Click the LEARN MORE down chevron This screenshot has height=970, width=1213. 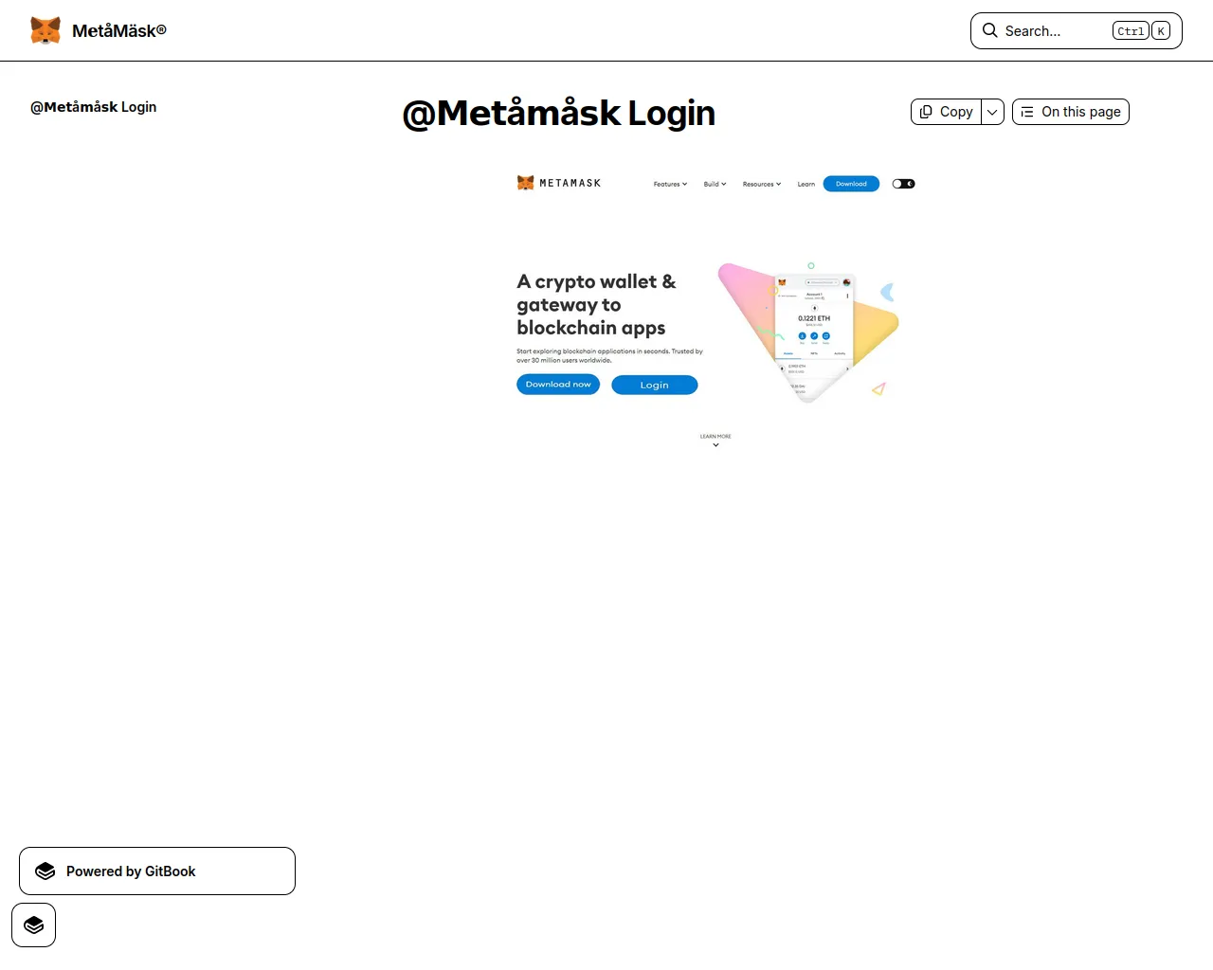point(715,445)
